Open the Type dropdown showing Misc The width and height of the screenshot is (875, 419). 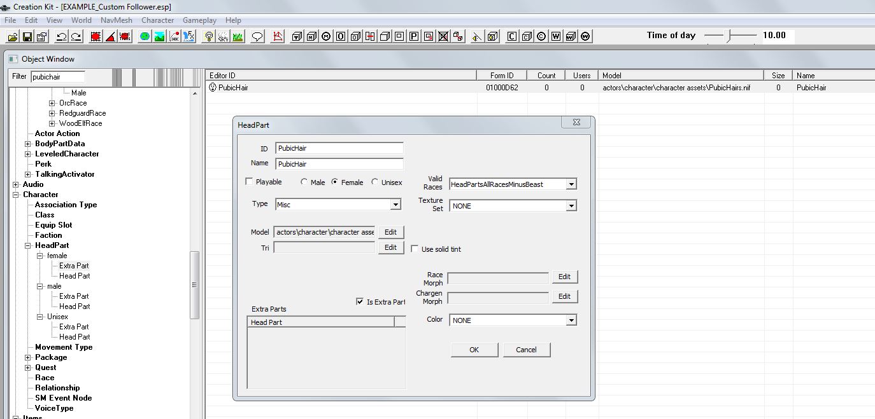coord(395,204)
